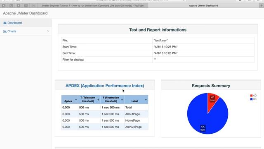Select the AboutPage label cell
264x149 pixels.
point(136,114)
